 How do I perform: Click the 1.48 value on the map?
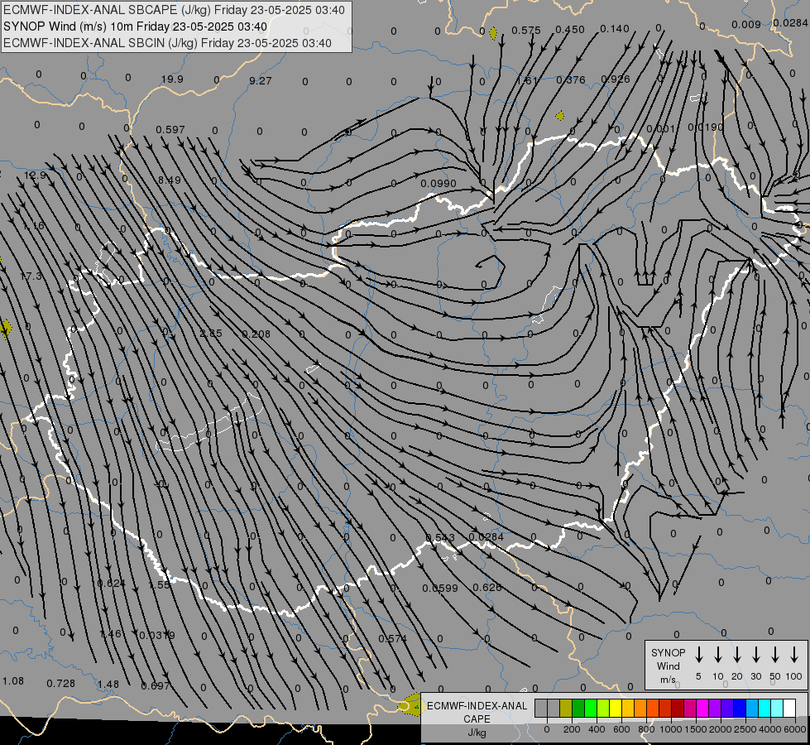pyautogui.click(x=108, y=684)
